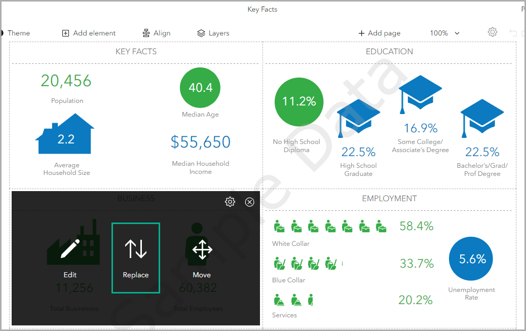Open the Theme settings
The width and height of the screenshot is (526, 331).
click(15, 33)
